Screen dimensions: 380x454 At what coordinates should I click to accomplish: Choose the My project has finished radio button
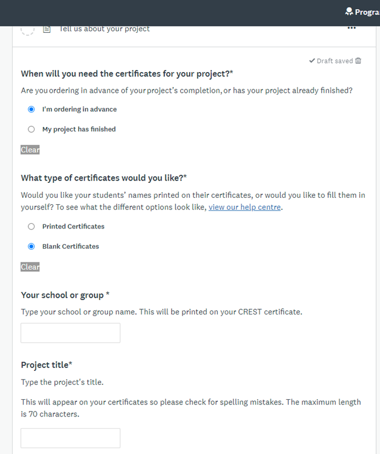point(31,129)
